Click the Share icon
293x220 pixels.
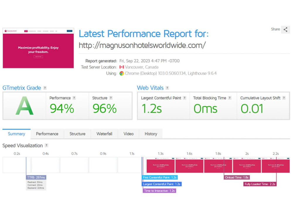[x=286, y=29]
